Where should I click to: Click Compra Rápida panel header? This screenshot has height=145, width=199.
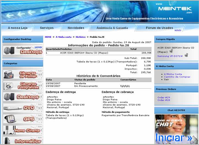click(x=176, y=39)
